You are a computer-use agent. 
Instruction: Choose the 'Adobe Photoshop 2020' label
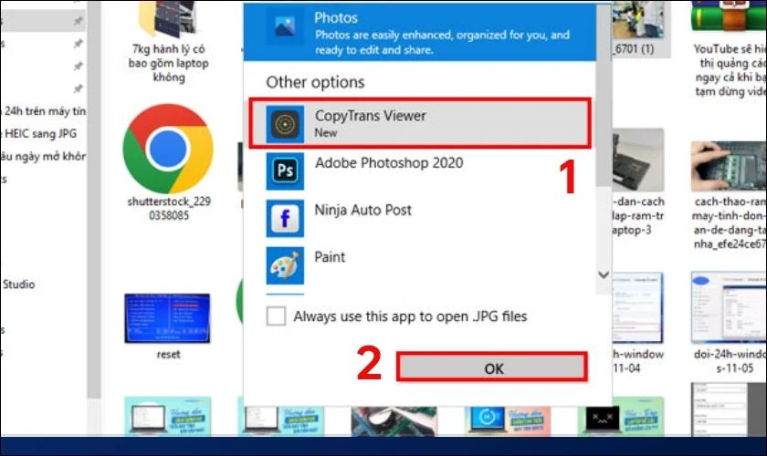389,162
